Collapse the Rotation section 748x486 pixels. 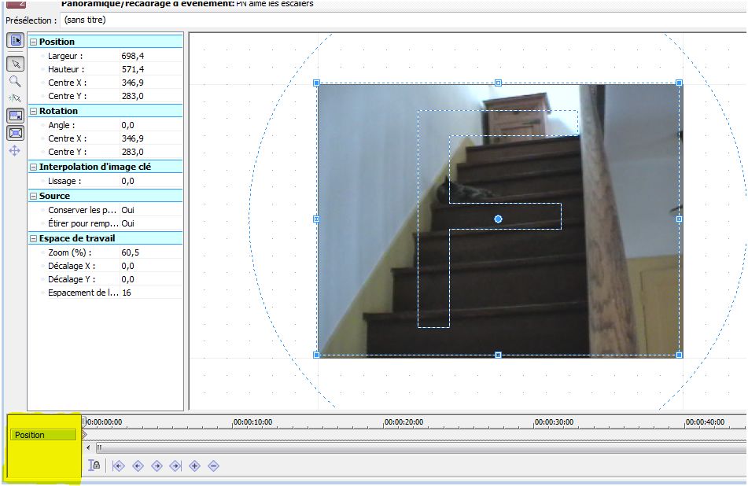33,111
